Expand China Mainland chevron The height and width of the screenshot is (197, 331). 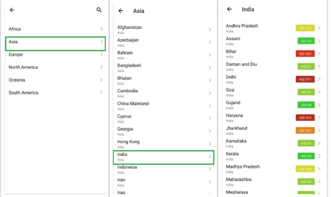coord(210,106)
